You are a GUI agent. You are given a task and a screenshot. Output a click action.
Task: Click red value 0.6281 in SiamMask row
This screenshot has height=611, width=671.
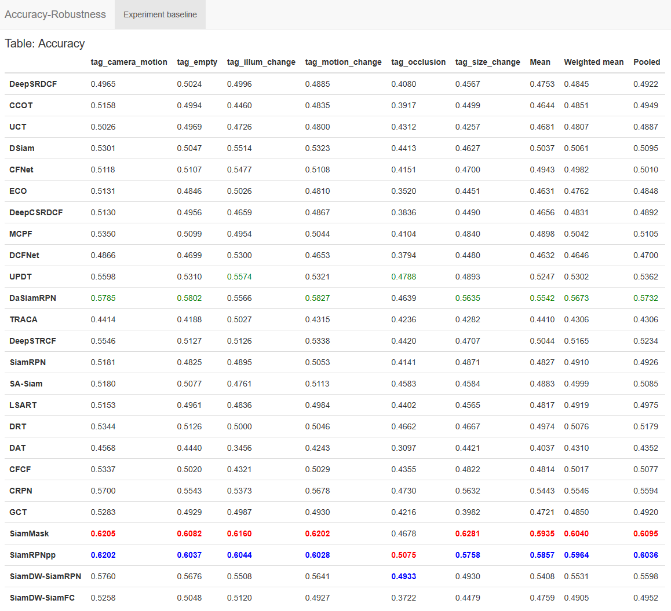coord(468,533)
